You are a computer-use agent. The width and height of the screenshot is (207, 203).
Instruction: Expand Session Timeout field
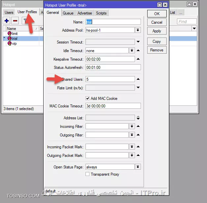138,42
